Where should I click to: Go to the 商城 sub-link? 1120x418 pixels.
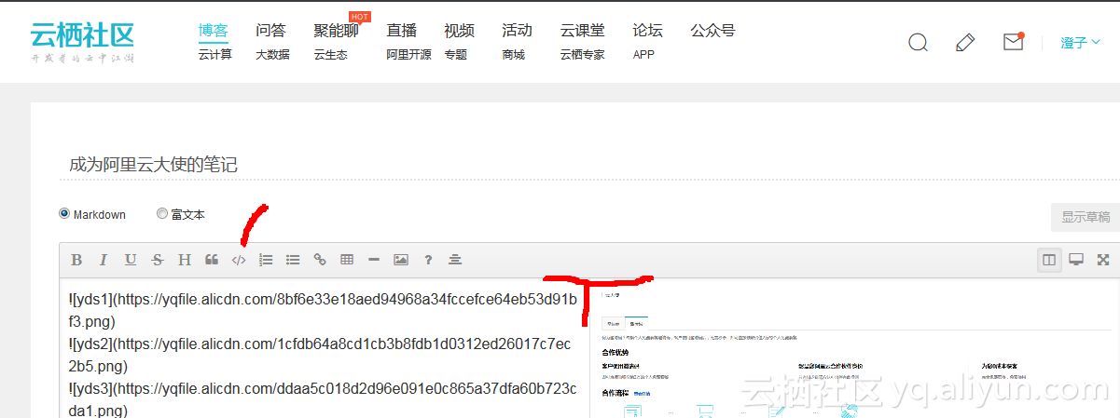coord(513,55)
